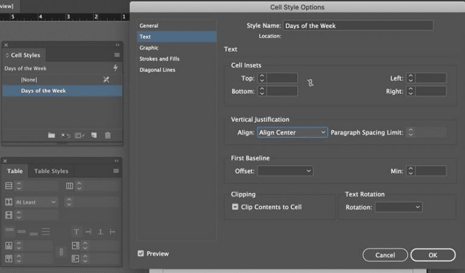Open the Align Center vertical justification dropdown

(292, 132)
